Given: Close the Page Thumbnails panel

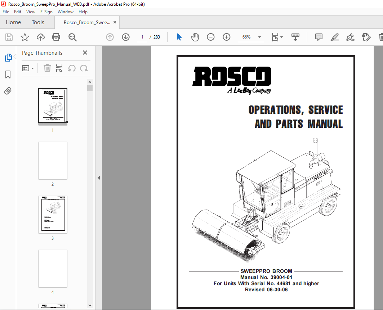Looking at the screenshot, I should (x=85, y=53).
